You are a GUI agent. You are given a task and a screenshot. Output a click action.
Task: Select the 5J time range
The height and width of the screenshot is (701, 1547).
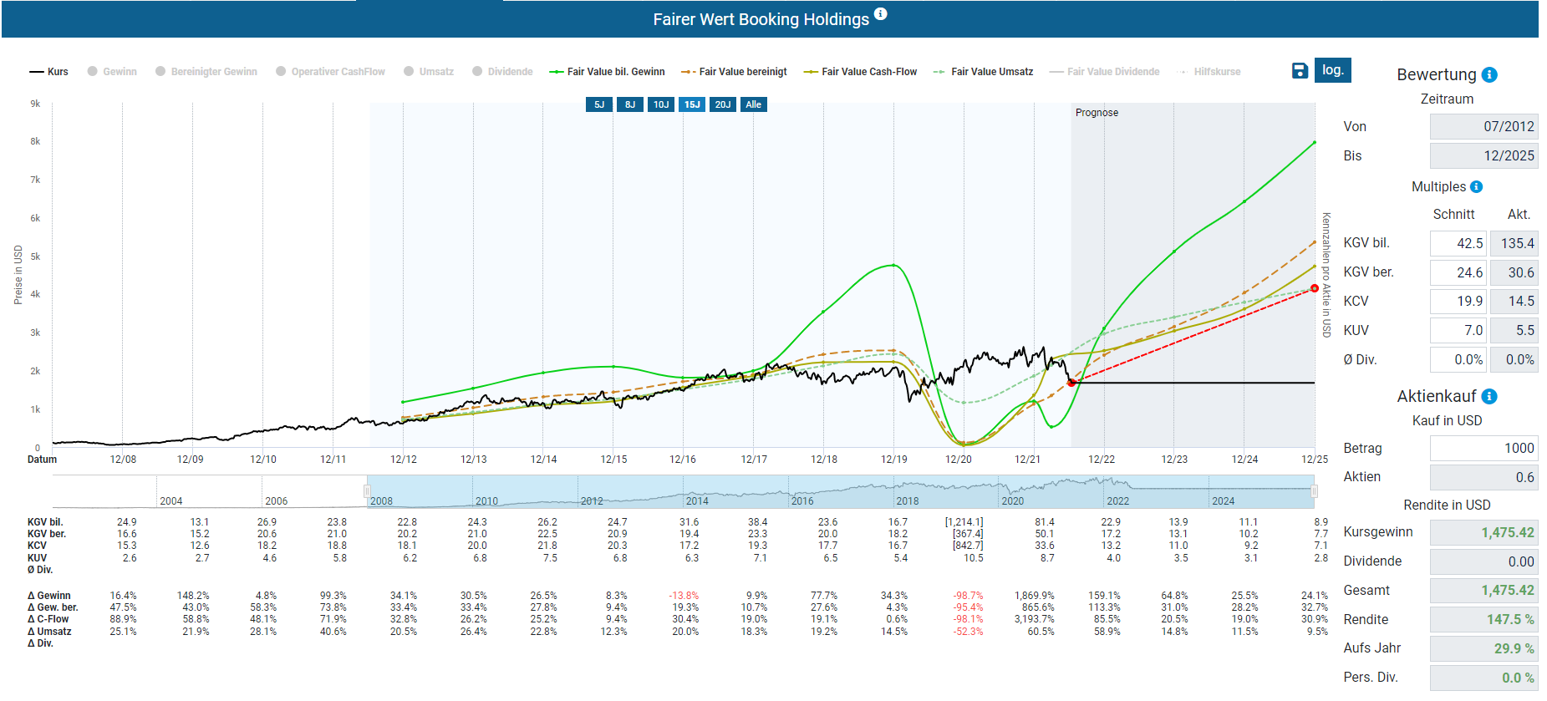[x=599, y=104]
